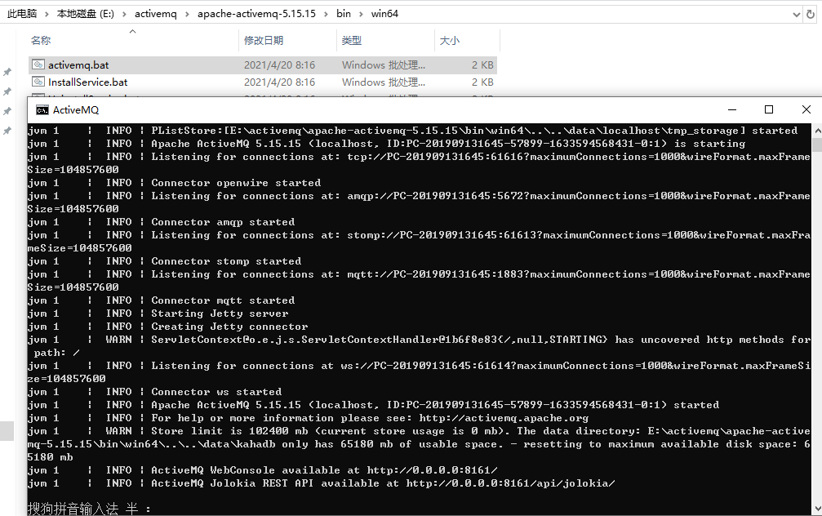Click the ActiveMQ console title bar icon
Viewport: 822px width, 516px height.
coord(42,109)
